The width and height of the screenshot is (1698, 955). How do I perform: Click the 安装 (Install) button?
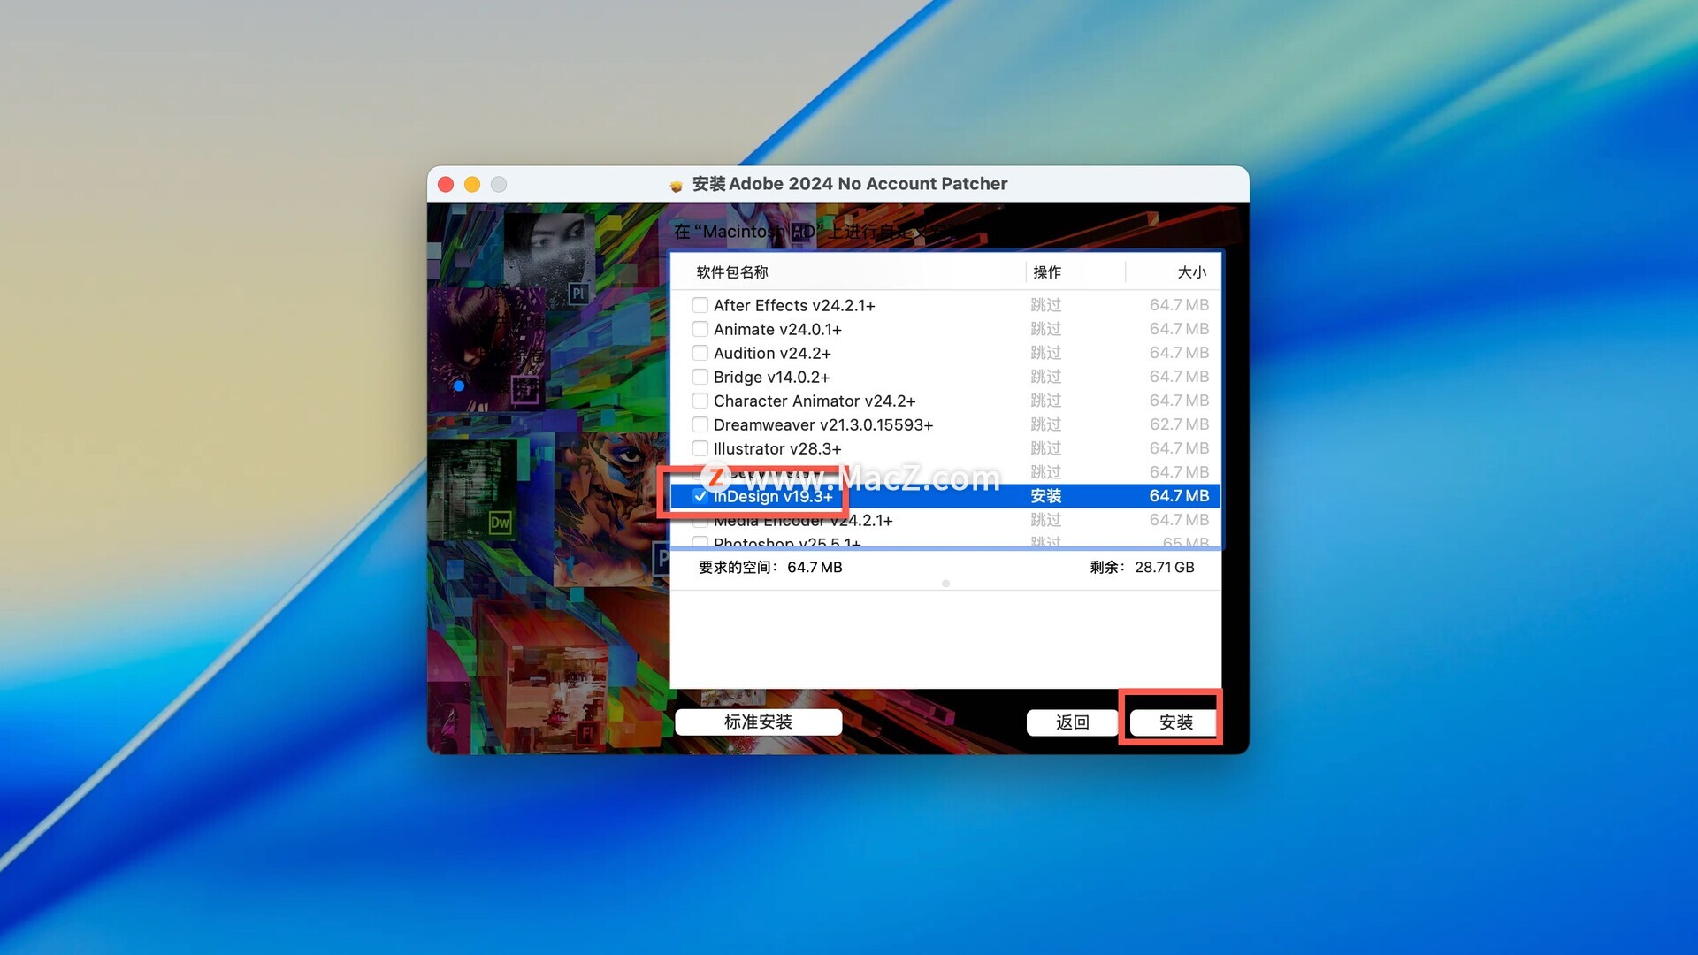1175,722
